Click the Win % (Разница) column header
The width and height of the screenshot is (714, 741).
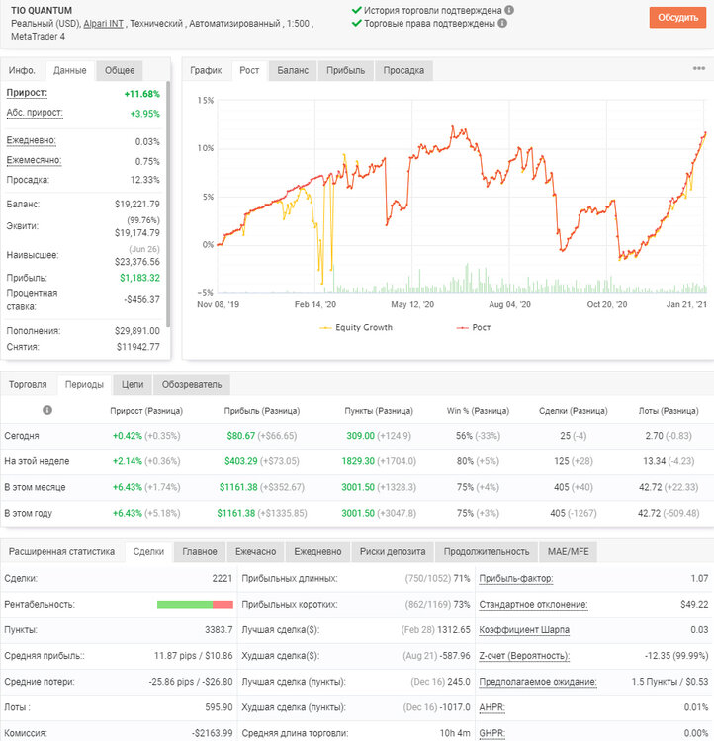coord(478,411)
